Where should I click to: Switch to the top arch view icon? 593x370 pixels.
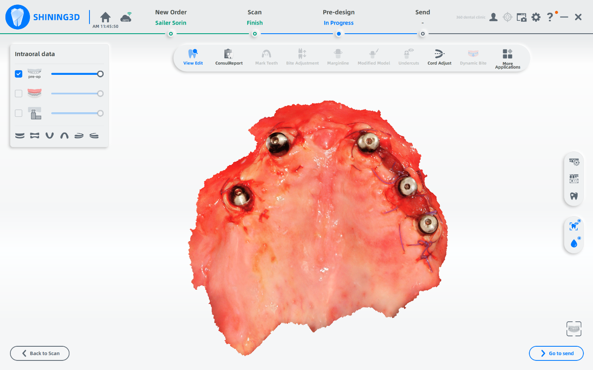click(x=65, y=136)
